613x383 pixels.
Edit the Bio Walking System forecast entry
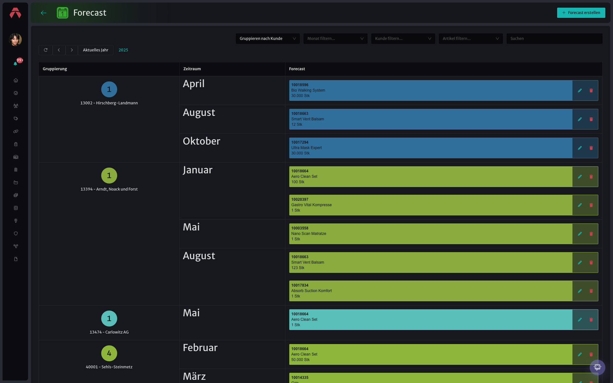pos(580,91)
